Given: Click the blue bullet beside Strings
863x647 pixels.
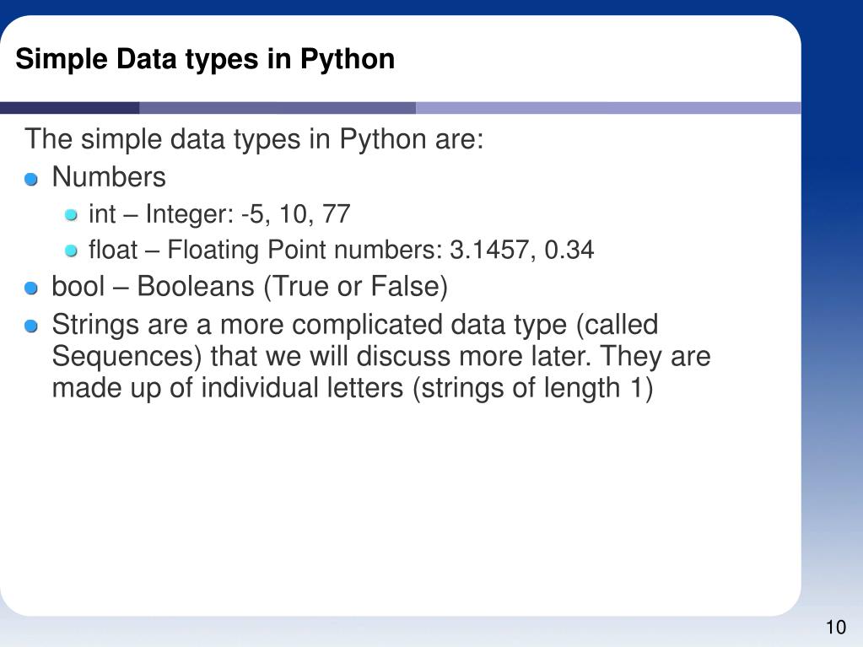Looking at the screenshot, I should click(x=31, y=326).
